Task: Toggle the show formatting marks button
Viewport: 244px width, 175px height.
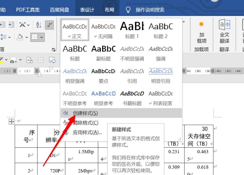Action: tap(49, 25)
